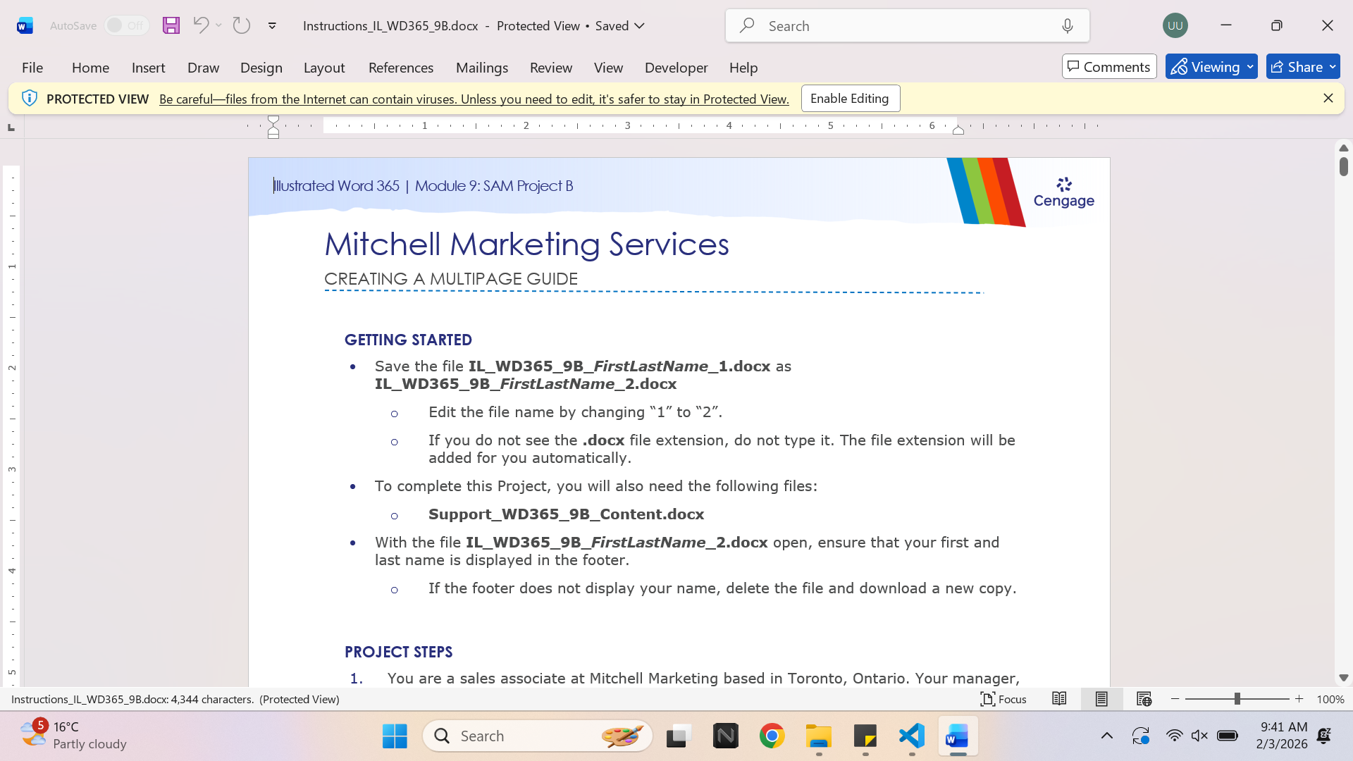Click the PROJECT STEPS heading
The width and height of the screenshot is (1353, 761).
(x=398, y=652)
